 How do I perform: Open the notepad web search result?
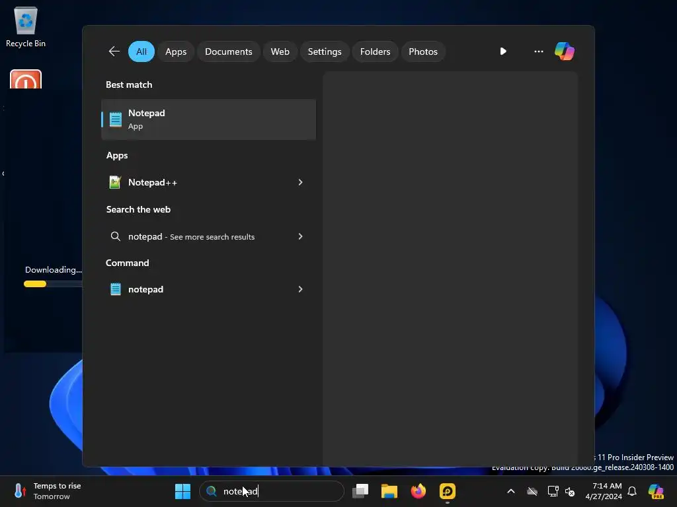coord(208,236)
